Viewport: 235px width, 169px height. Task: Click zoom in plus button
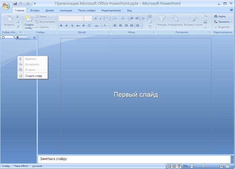tap(221, 166)
